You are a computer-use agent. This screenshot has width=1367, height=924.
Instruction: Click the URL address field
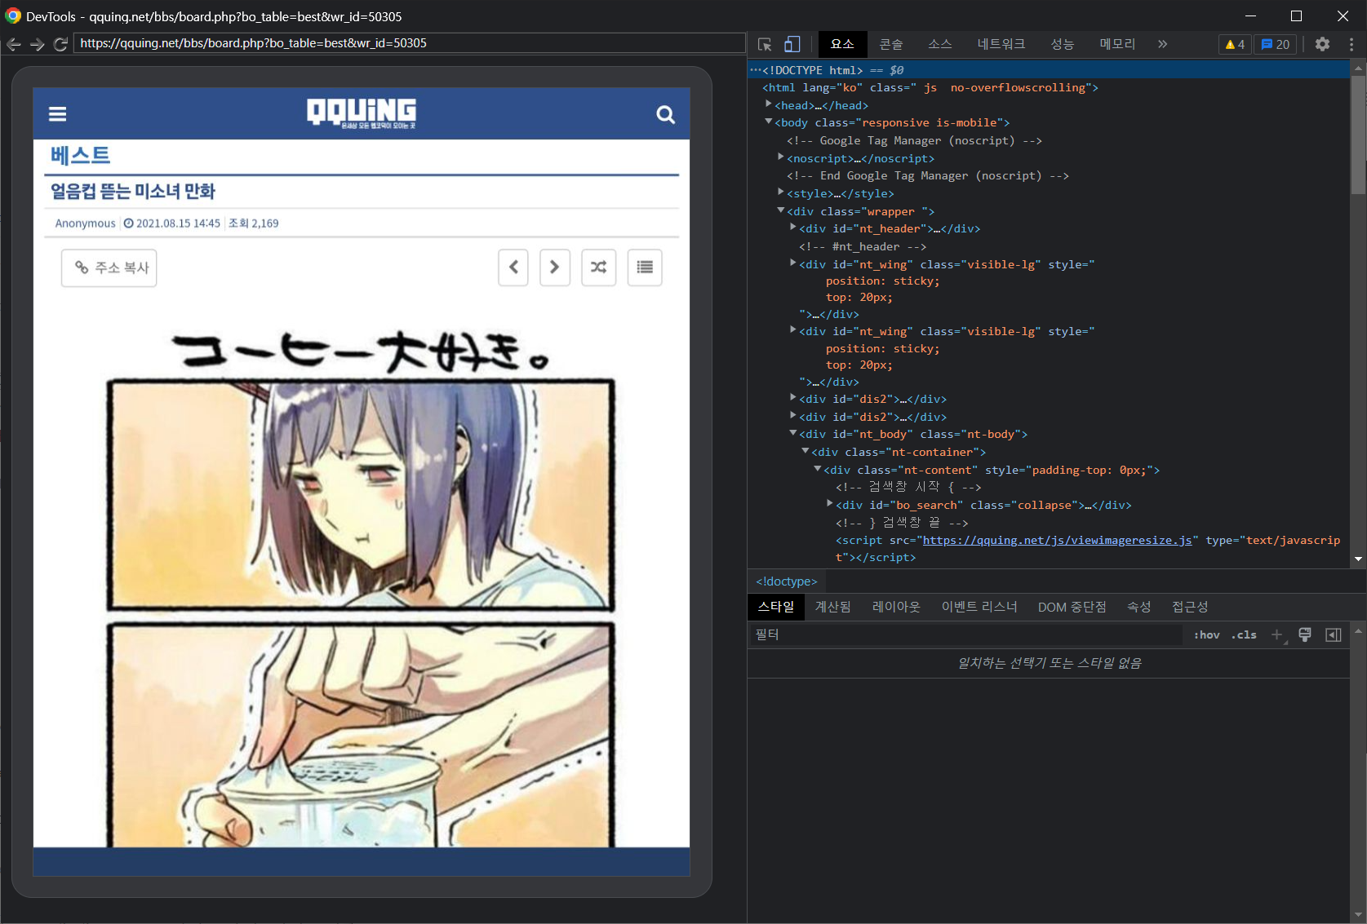[409, 43]
